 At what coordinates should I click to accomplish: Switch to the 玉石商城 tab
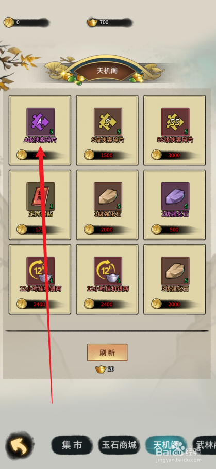(119, 445)
